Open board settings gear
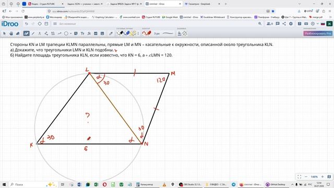334x188 pixels. coord(291,23)
